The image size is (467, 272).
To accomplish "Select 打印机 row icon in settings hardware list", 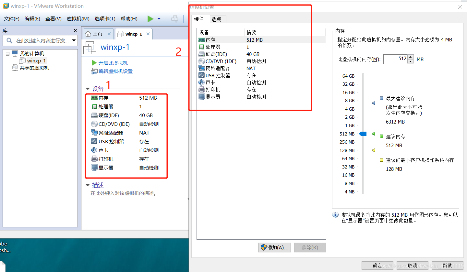I will [x=202, y=90].
